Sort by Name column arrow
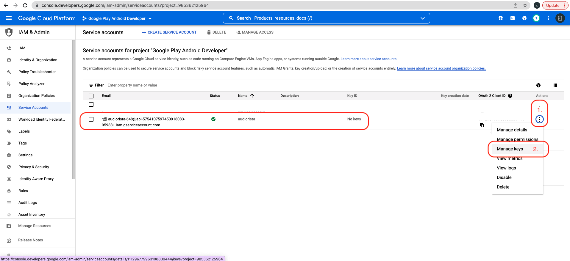 252,96
